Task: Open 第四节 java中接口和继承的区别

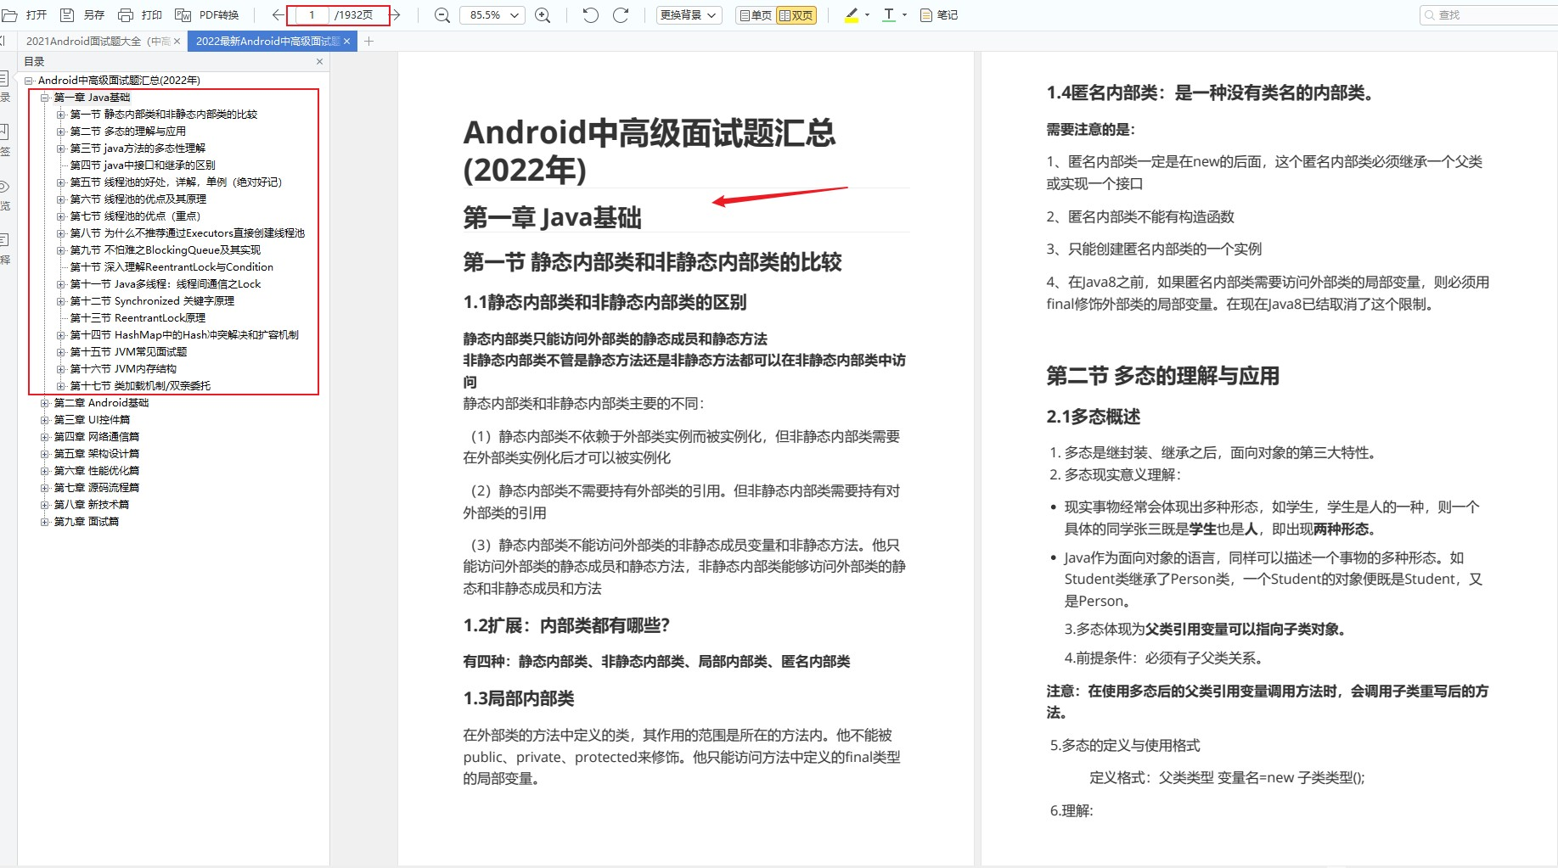Action: 143,165
